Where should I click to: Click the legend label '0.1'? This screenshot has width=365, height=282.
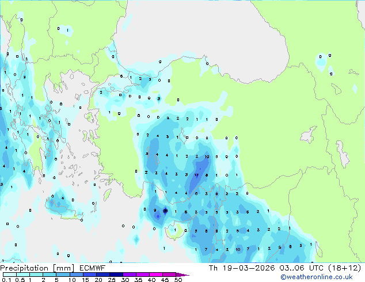point(6,280)
